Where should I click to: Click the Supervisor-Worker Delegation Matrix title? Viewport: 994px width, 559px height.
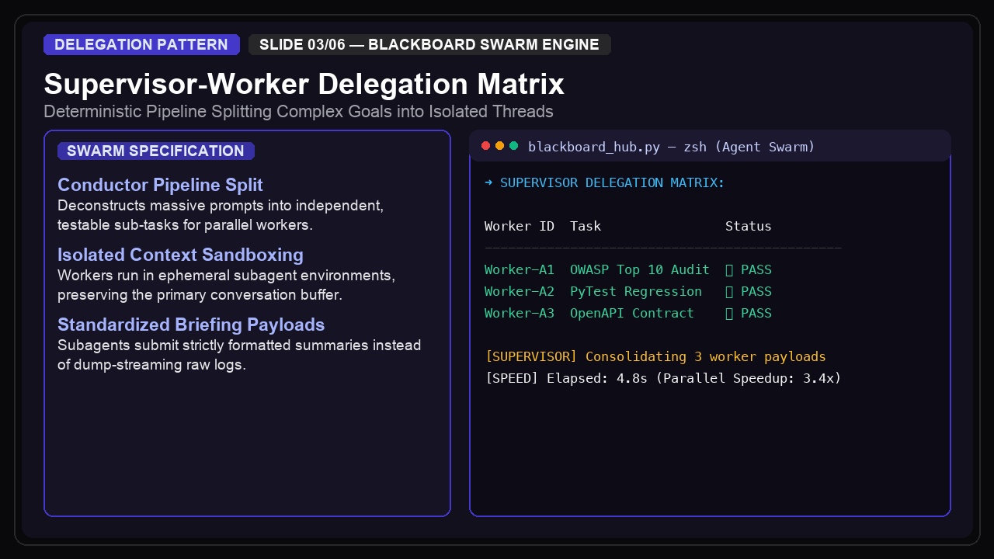pos(304,84)
